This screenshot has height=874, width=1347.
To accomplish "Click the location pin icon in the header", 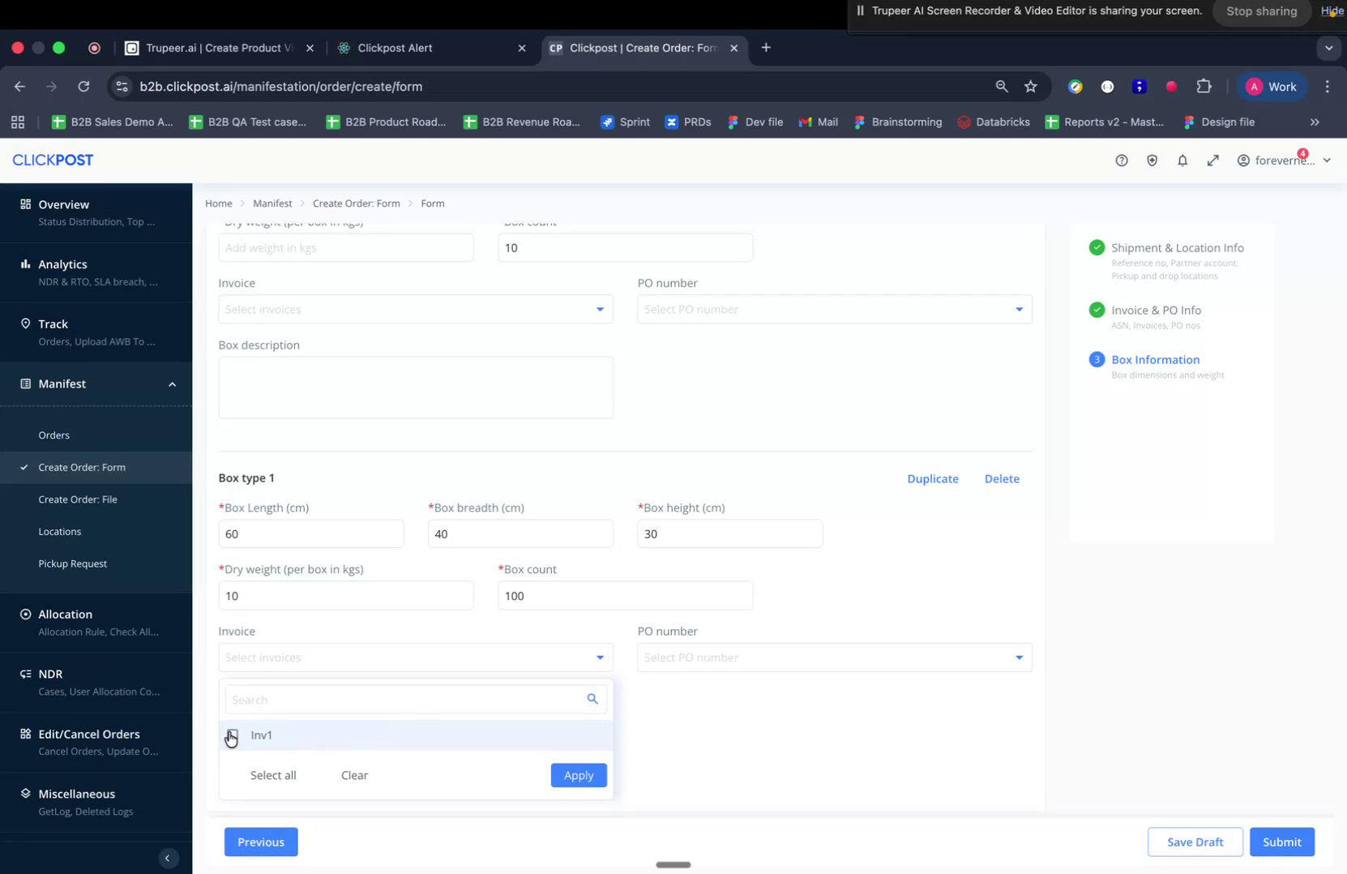I will [1152, 160].
